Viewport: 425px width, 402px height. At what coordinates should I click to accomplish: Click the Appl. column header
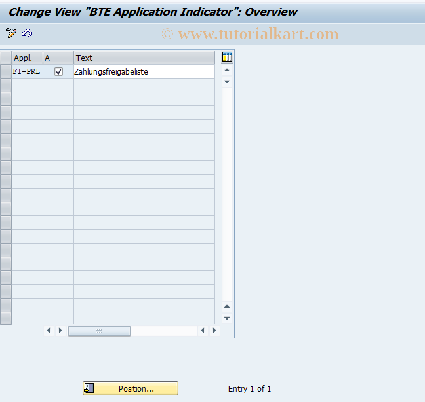[x=27, y=58]
